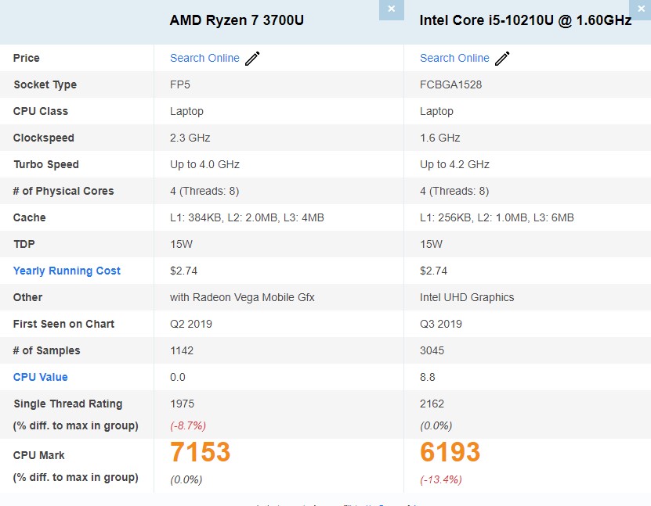651x506 pixels.
Task: Click the Intel Core i5-10210U @ 1.60GHz heading
Action: click(x=526, y=20)
